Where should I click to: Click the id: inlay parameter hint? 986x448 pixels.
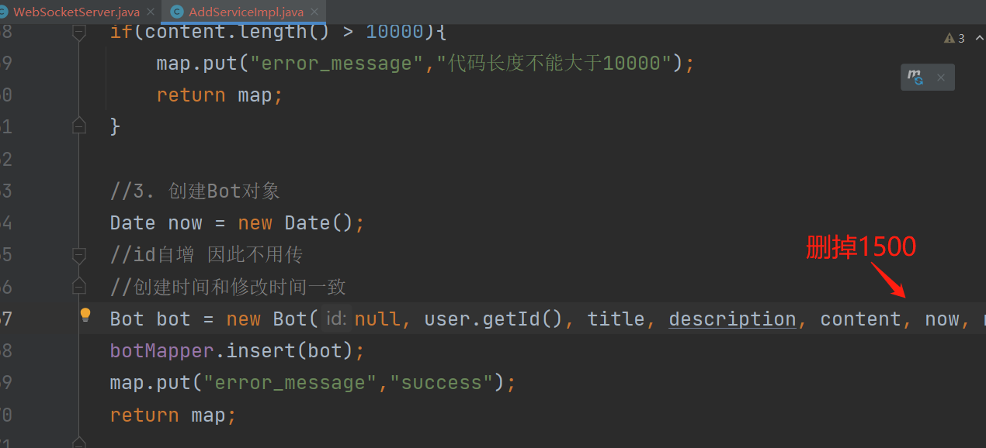pos(335,319)
